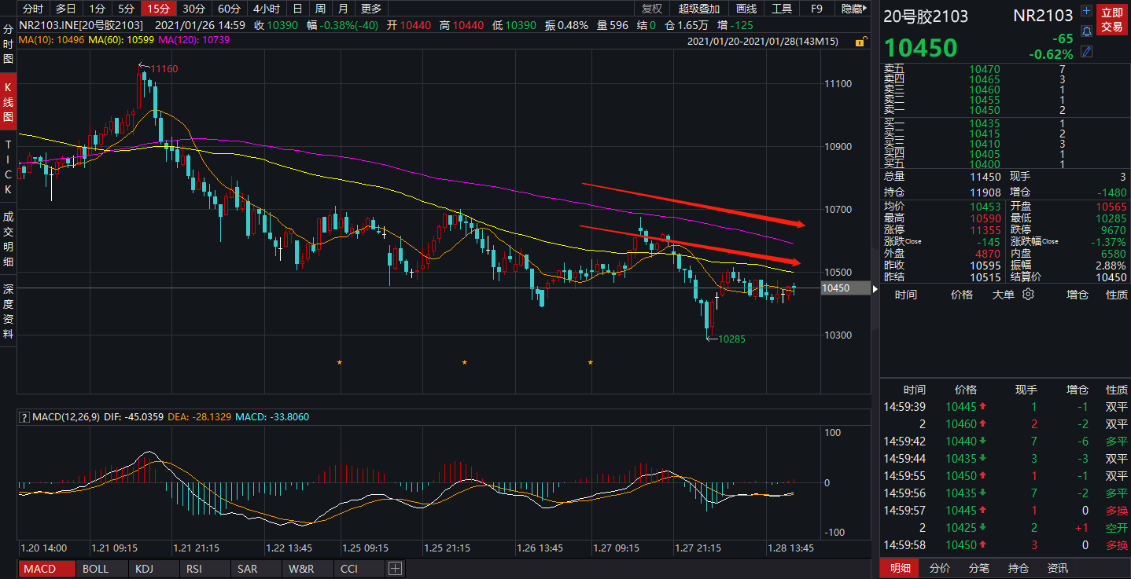Switch to the 持仓 bottom tab

[x=1019, y=568]
